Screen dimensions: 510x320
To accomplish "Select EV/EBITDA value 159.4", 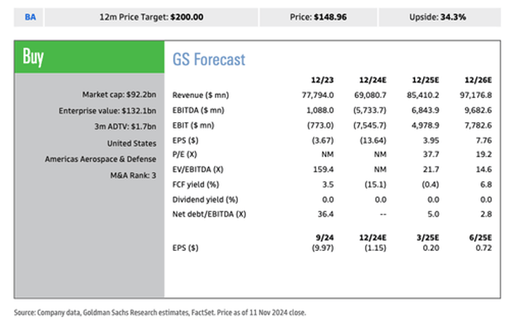I will (324, 170).
